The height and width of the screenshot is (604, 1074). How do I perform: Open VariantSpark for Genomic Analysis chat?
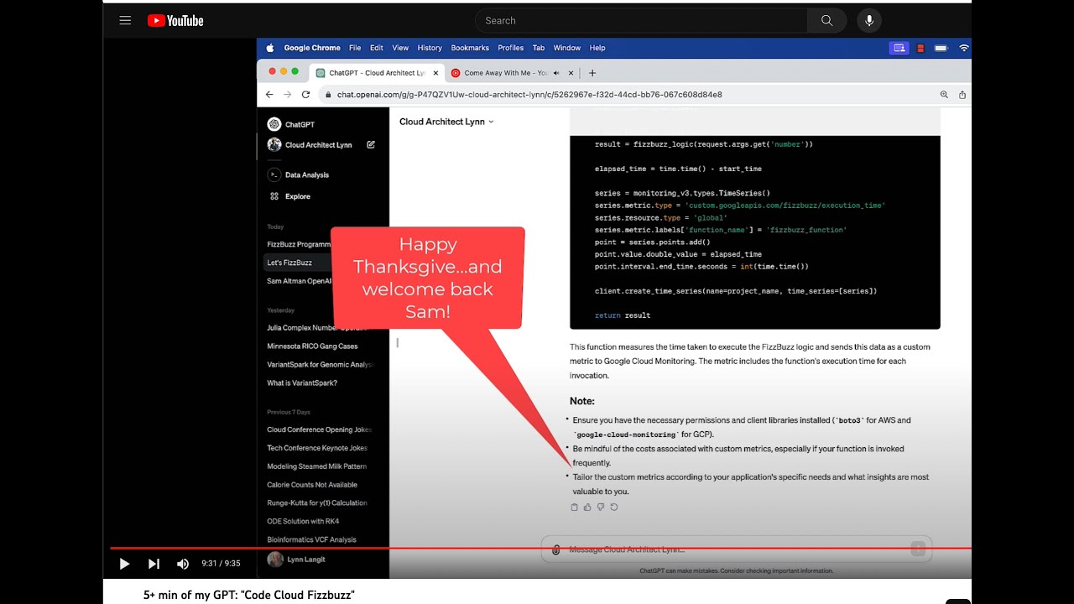tap(321, 365)
